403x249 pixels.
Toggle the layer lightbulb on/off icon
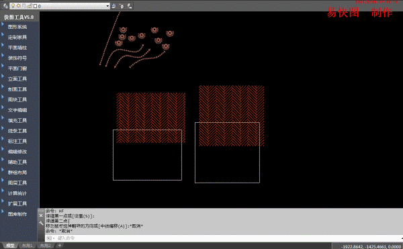point(13,6)
